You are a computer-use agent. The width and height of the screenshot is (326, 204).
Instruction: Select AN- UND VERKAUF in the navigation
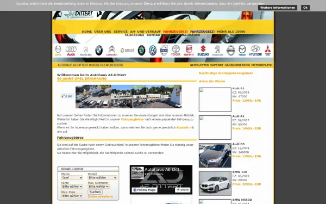[145, 32]
